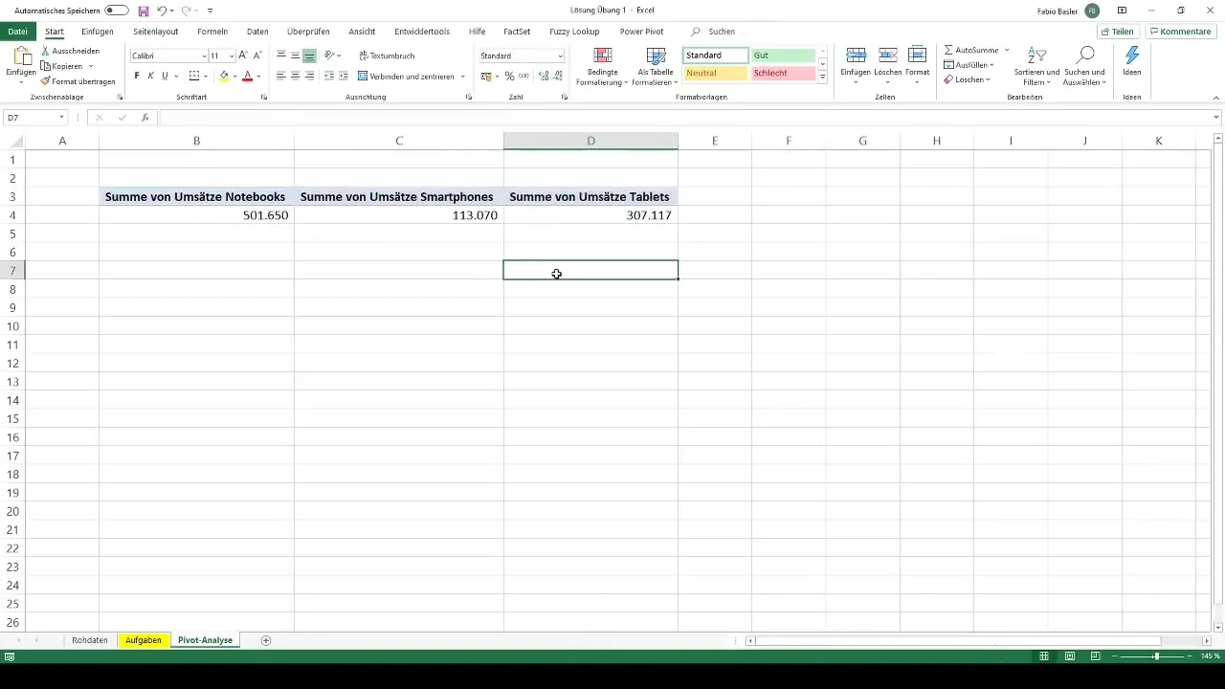Expand the AutoSumme dropdown arrow

(x=1007, y=49)
